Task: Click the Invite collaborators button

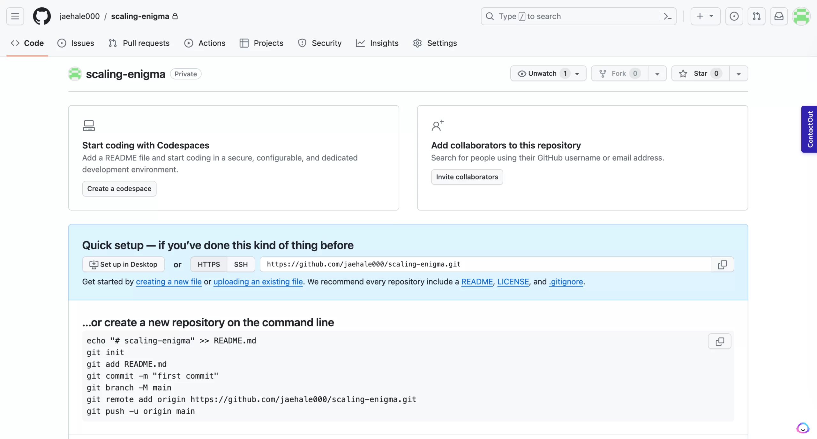Action: 467,177
